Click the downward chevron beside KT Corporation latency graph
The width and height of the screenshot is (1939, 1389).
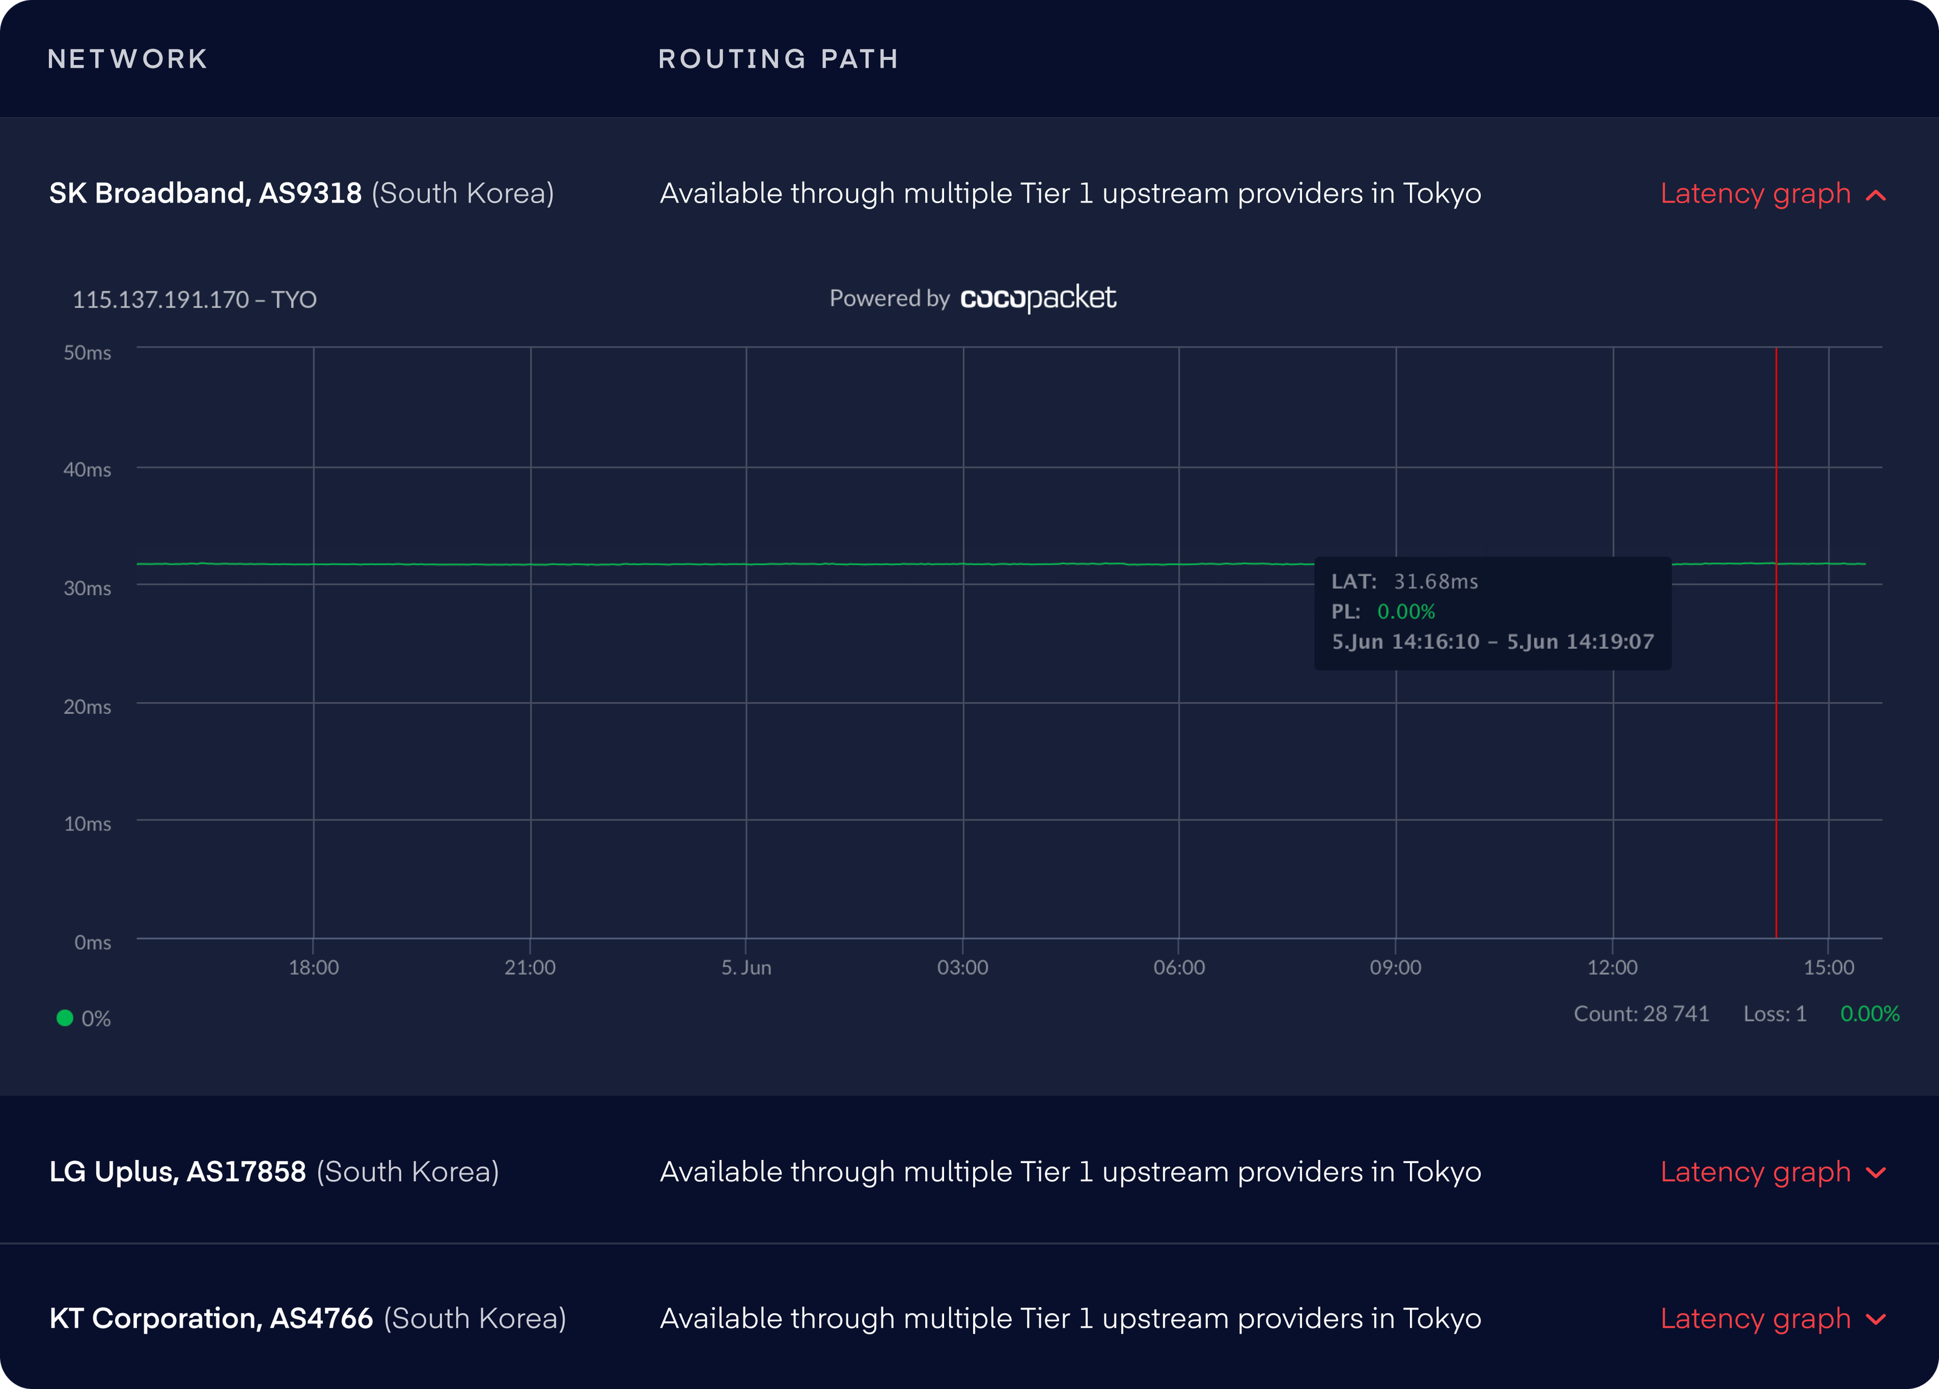point(1876,1319)
